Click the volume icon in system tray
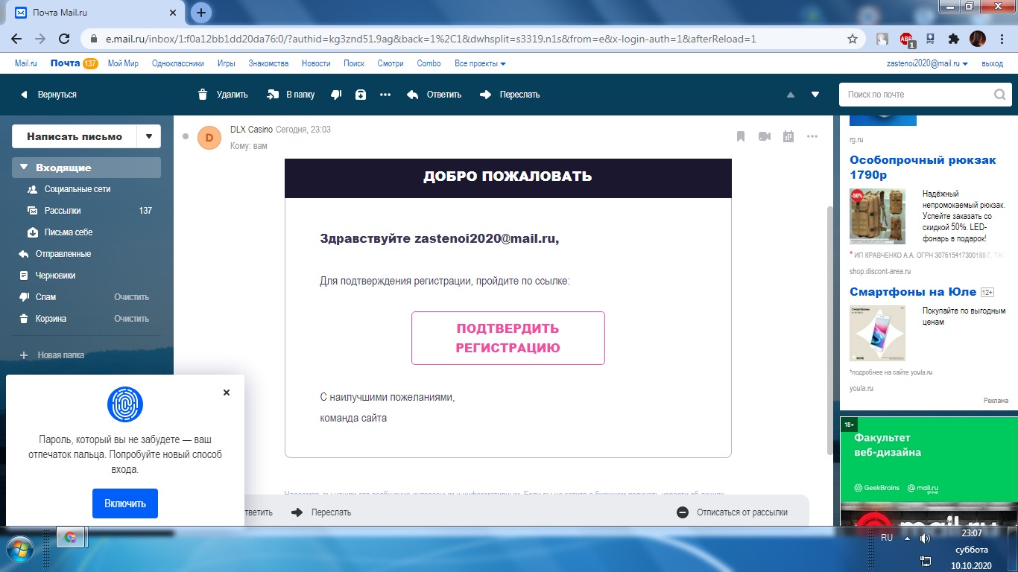 [x=925, y=538]
